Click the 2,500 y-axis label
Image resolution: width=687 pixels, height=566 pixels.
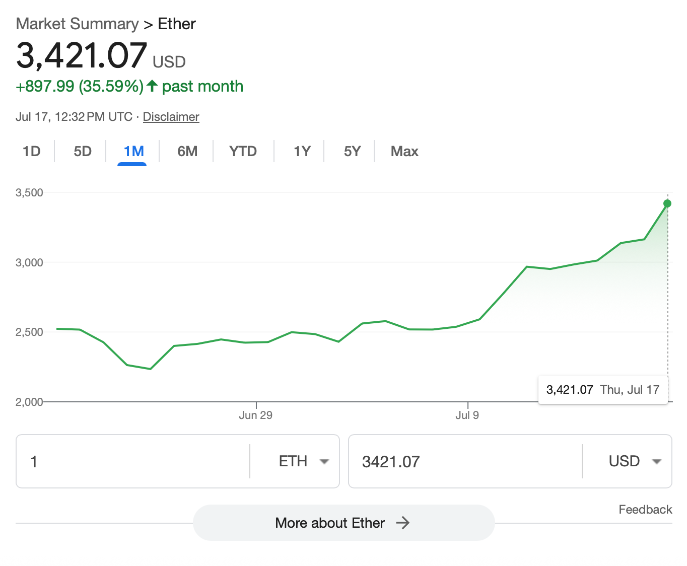29,332
